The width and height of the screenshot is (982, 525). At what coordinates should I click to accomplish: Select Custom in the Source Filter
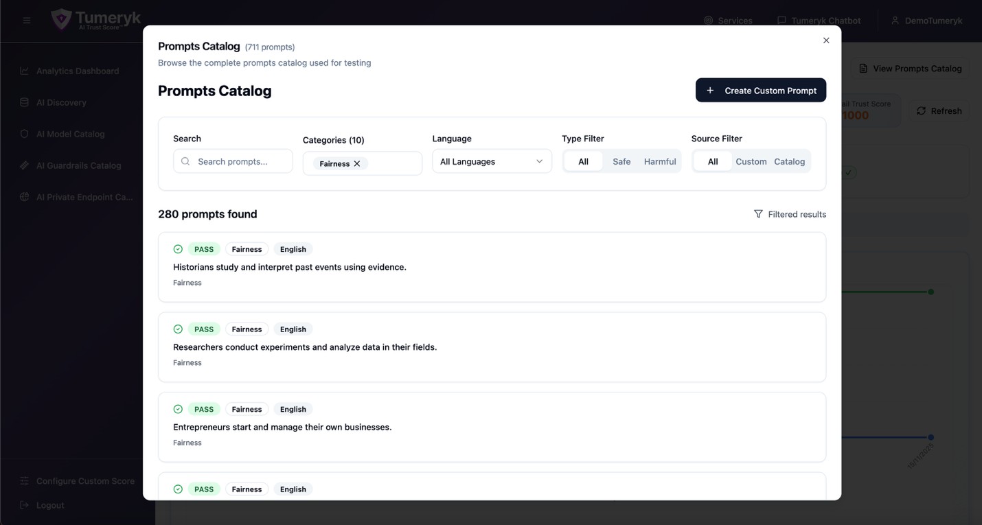(x=751, y=161)
